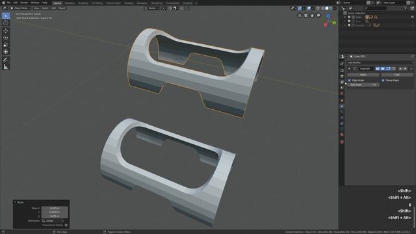Click the Z axis on navigation gizmo
Viewport: 416px width, 234px height.
pyautogui.click(x=328, y=16)
